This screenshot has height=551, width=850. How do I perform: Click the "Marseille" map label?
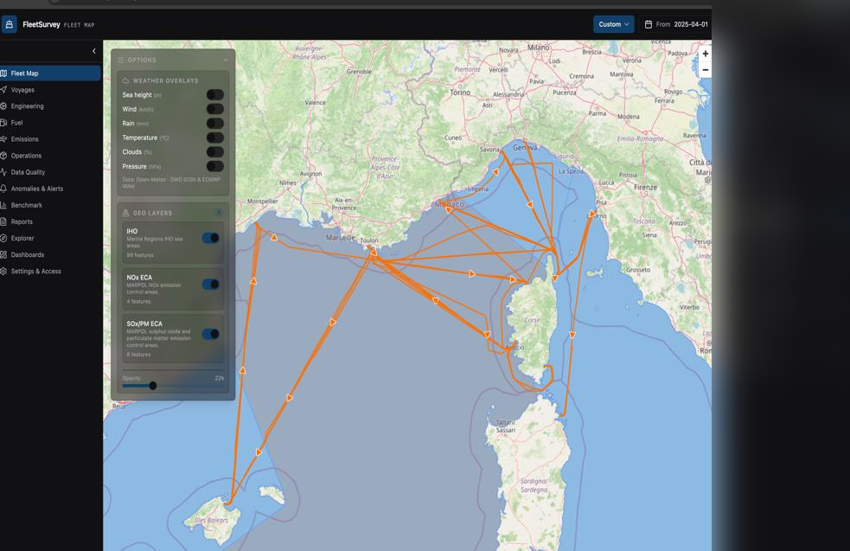(341, 238)
